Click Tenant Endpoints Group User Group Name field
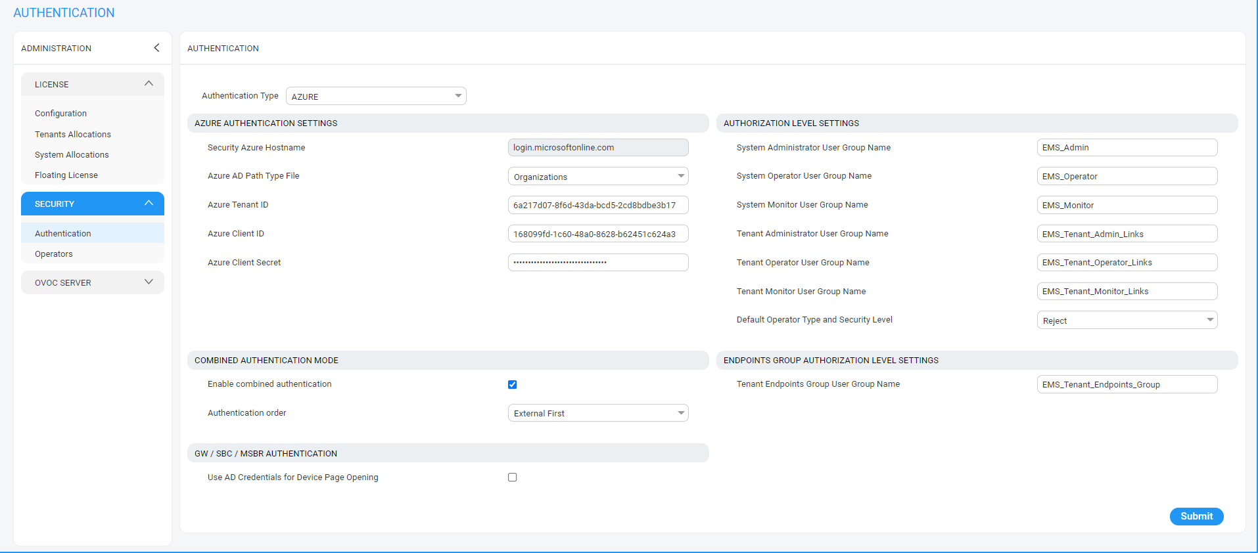1258x553 pixels. click(1127, 385)
